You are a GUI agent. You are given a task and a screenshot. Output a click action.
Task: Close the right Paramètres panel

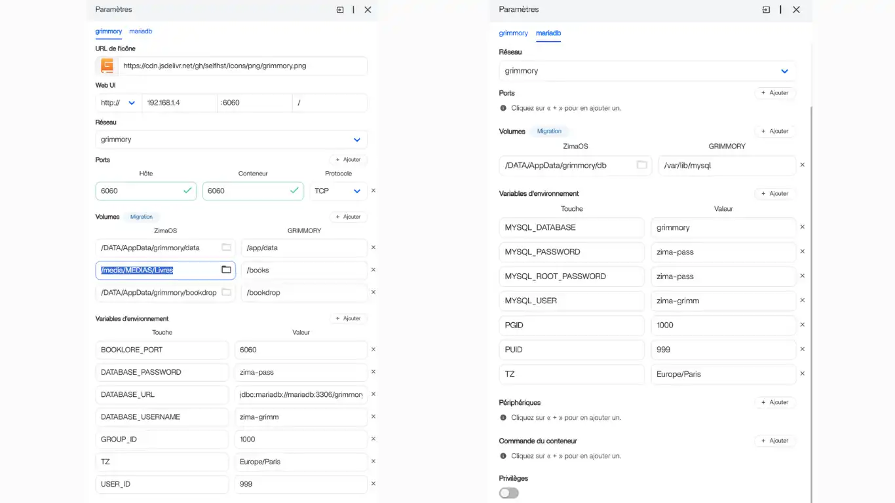(796, 10)
